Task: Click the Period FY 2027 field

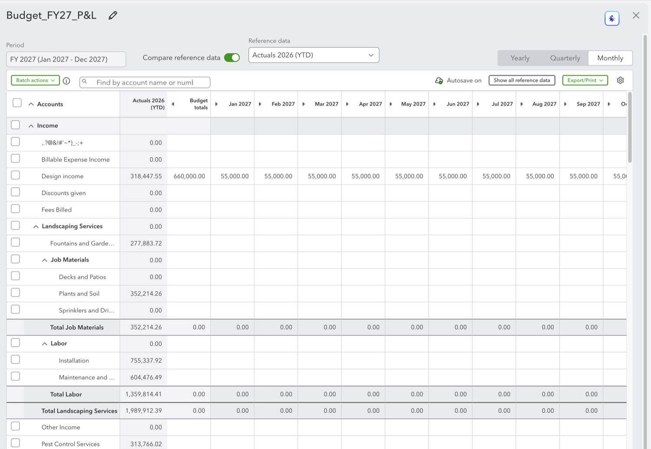Action: [66, 59]
